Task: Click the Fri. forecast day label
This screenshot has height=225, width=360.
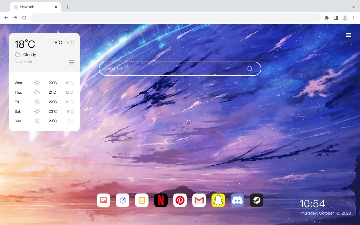Action: pyautogui.click(x=17, y=102)
